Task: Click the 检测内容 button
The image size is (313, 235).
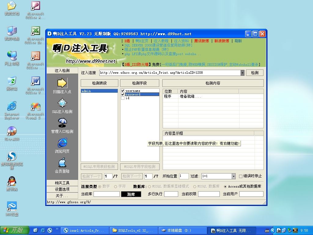Action: coord(213,83)
